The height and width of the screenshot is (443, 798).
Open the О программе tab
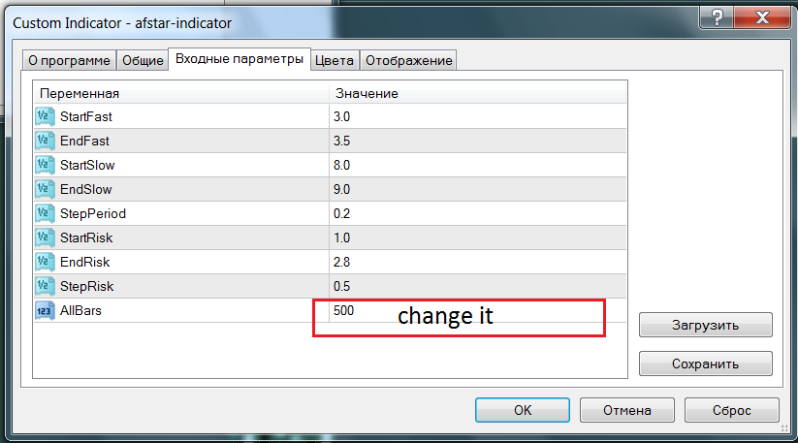pos(69,60)
